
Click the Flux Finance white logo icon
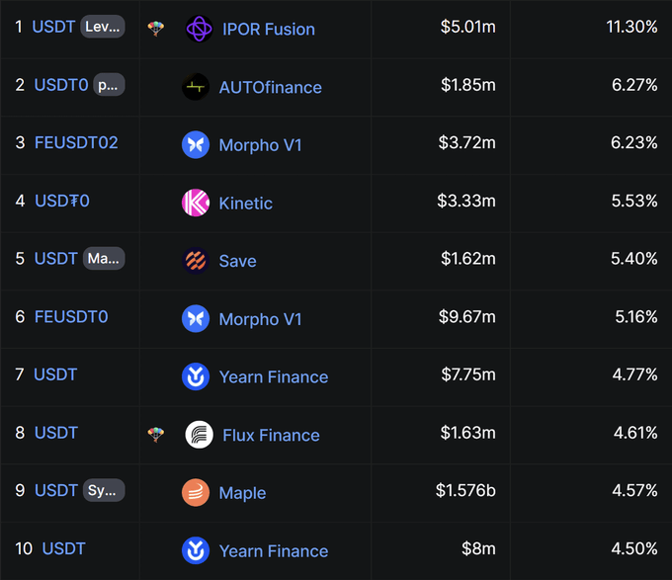tap(199, 435)
